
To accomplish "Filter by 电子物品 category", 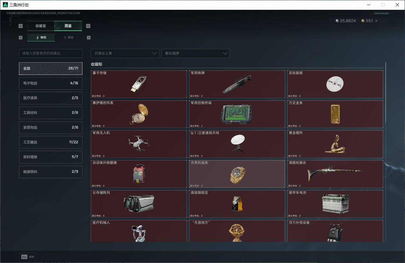I will tap(51, 83).
